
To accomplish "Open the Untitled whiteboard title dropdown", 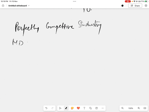I will click(29, 6).
